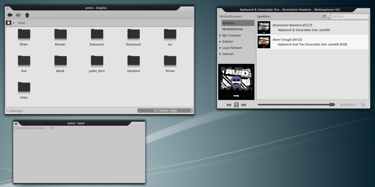Expand the Internet tree arrow
The height and width of the screenshot is (187, 375).
pos(220,54)
